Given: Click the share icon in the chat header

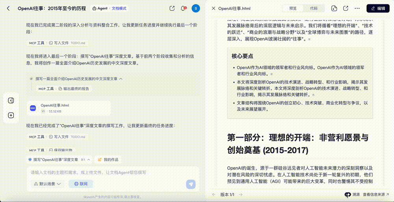Looking at the screenshot, I should coord(172,8).
